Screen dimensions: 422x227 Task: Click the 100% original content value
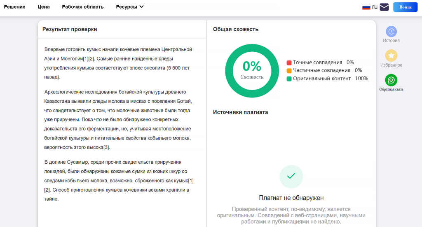tap(361, 79)
